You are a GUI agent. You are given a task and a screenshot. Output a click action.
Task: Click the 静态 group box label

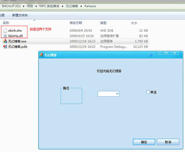pyautogui.click(x=66, y=88)
